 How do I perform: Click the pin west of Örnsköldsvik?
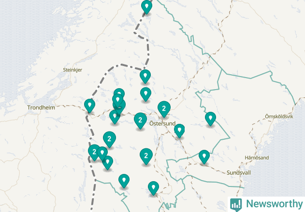click(x=210, y=119)
